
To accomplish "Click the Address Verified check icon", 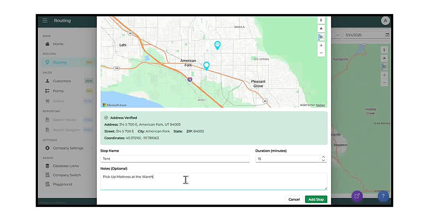I will click(106, 118).
